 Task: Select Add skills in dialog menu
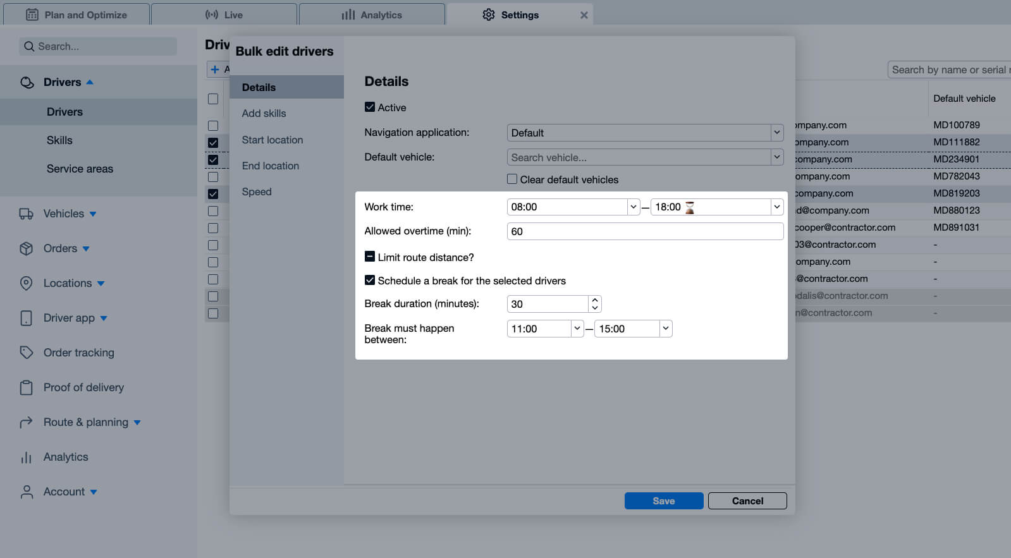[x=264, y=113]
